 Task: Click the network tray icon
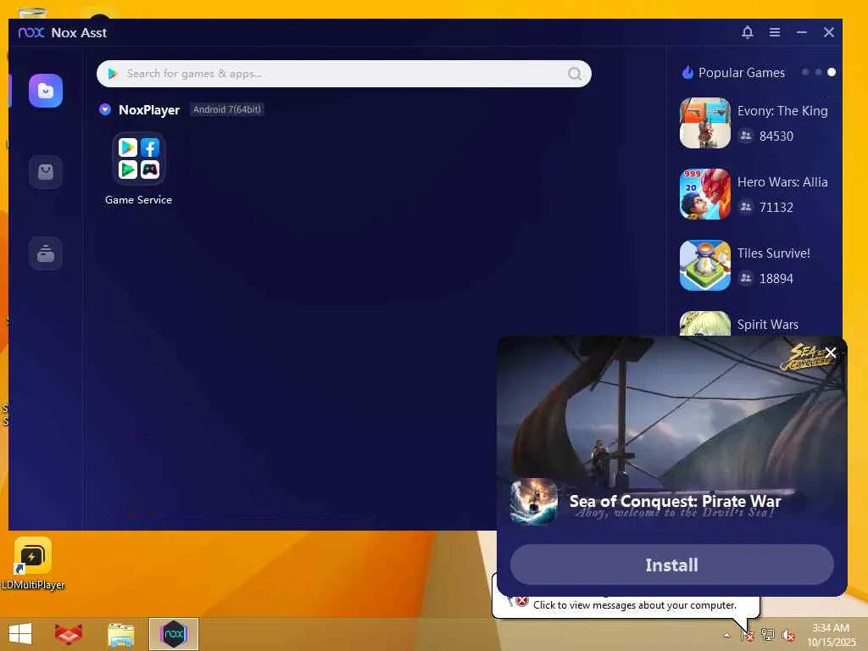point(767,635)
